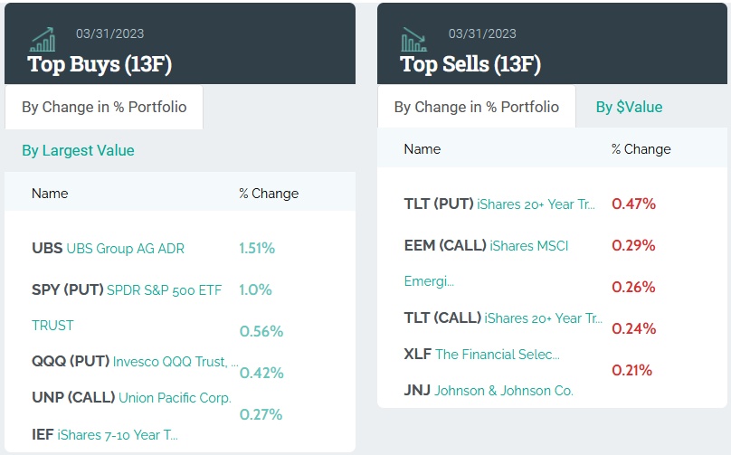Open UBS Group AG ADR link
731x455 pixels.
(125, 248)
